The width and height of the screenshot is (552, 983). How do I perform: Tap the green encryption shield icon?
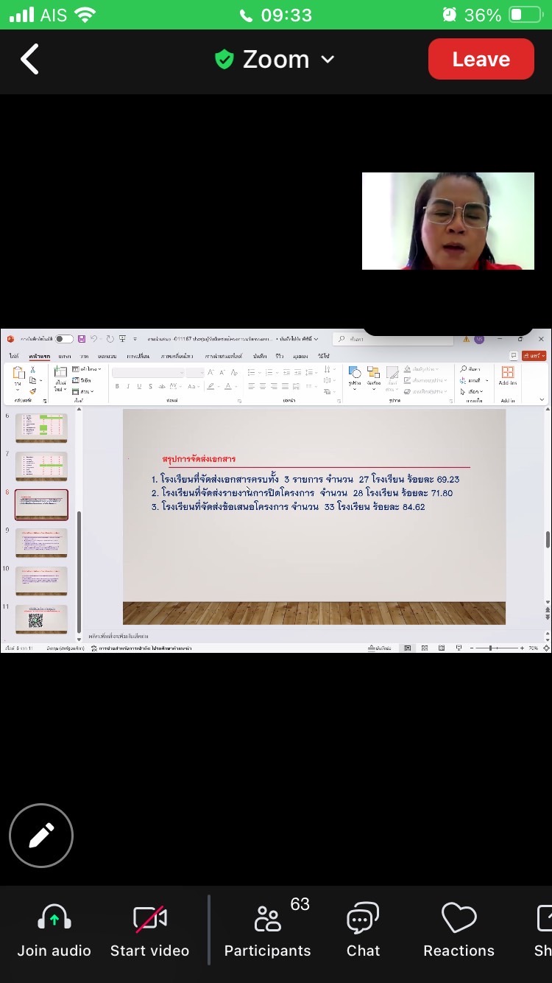pyautogui.click(x=224, y=60)
